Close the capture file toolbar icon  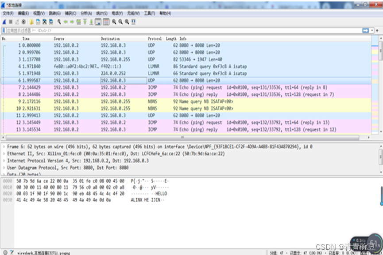click(x=44, y=22)
